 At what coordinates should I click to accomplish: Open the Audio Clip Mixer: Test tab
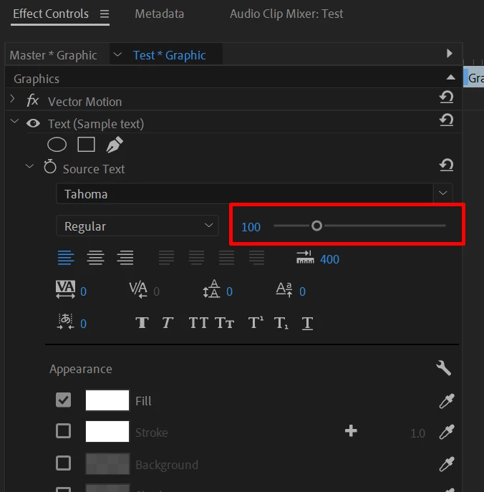pos(286,14)
